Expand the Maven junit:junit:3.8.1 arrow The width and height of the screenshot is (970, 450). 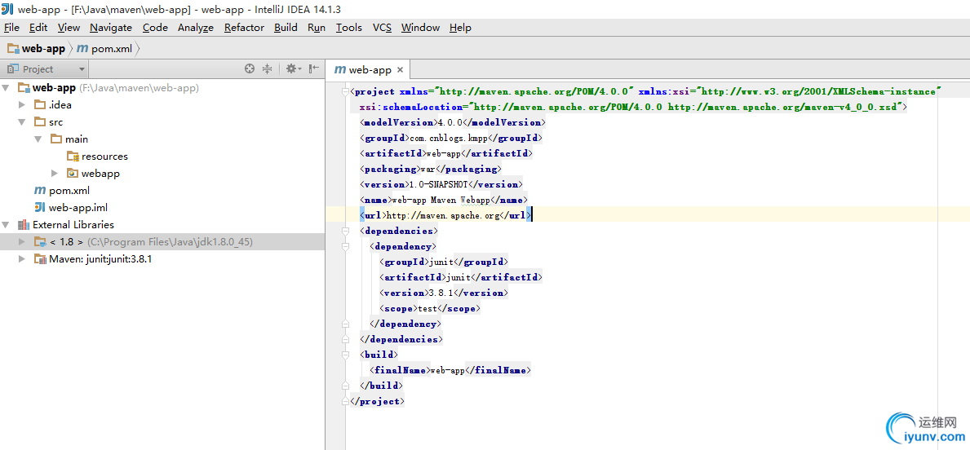pos(22,259)
